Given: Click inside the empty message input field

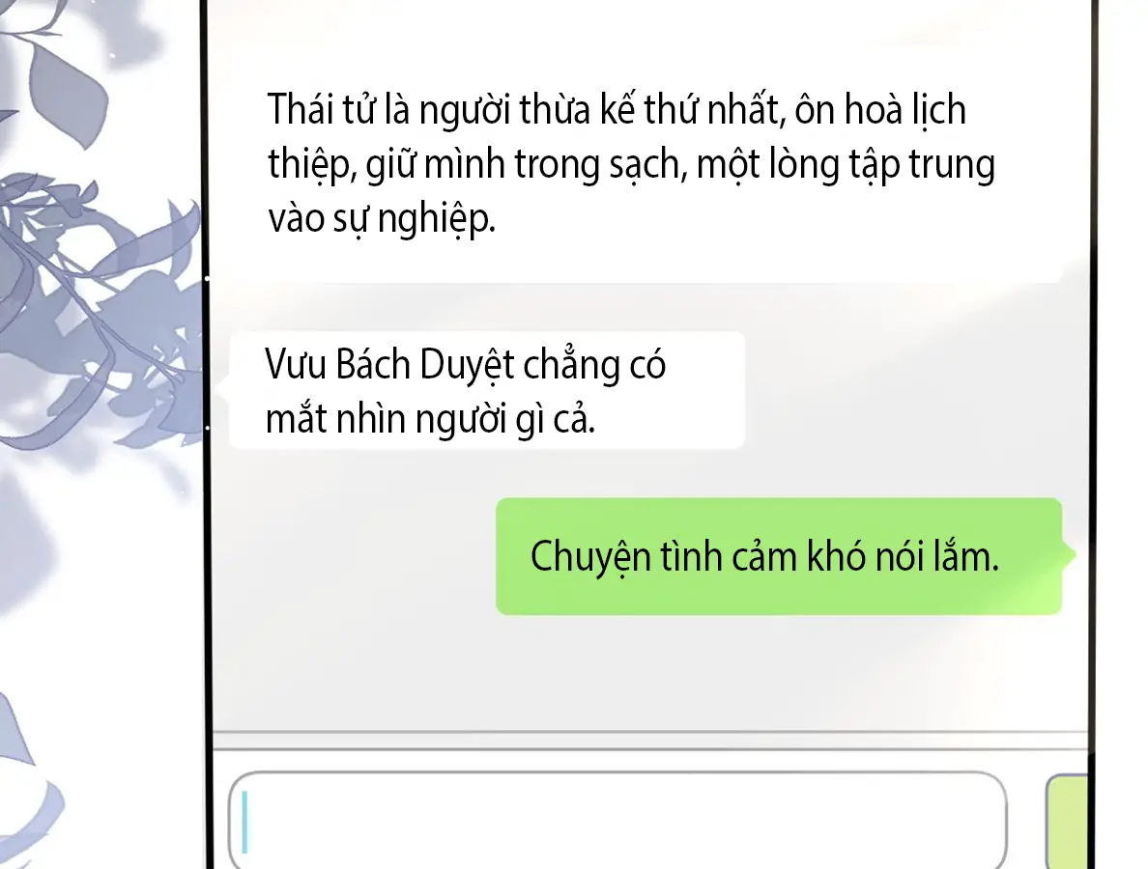Looking at the screenshot, I should (617, 821).
